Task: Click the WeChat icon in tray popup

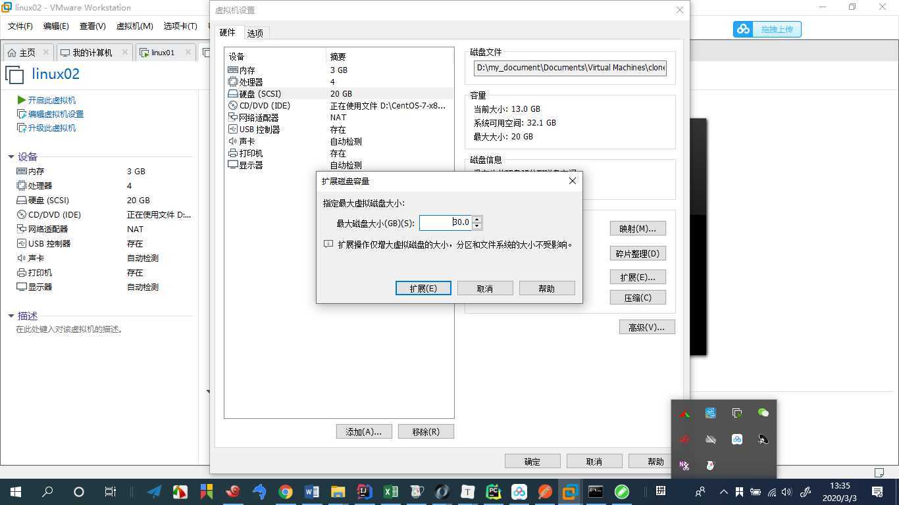Action: (x=763, y=413)
